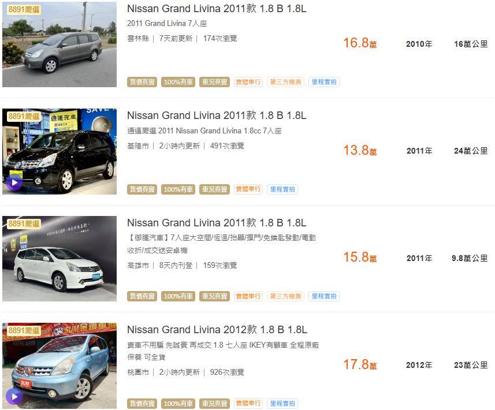The width and height of the screenshot is (495, 410).
Task: Click 16萬公里 mileage on first listing
Action: [471, 44]
